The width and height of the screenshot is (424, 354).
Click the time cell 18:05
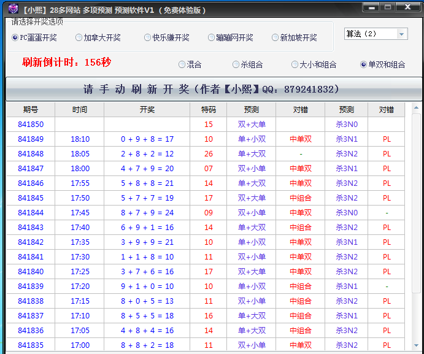(x=80, y=154)
